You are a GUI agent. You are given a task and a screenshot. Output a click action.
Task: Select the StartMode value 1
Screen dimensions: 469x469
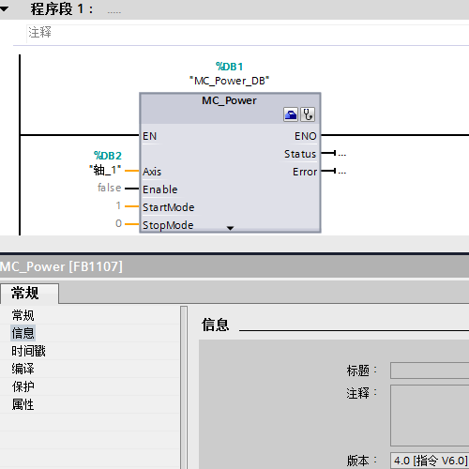coord(118,205)
